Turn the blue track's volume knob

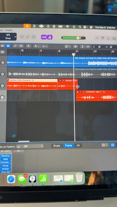tap(3, 63)
